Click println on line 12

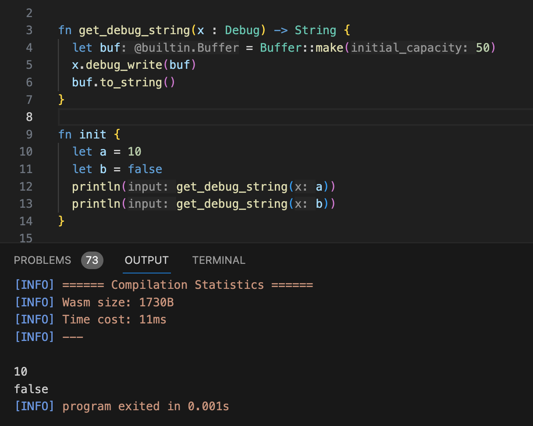96,187
